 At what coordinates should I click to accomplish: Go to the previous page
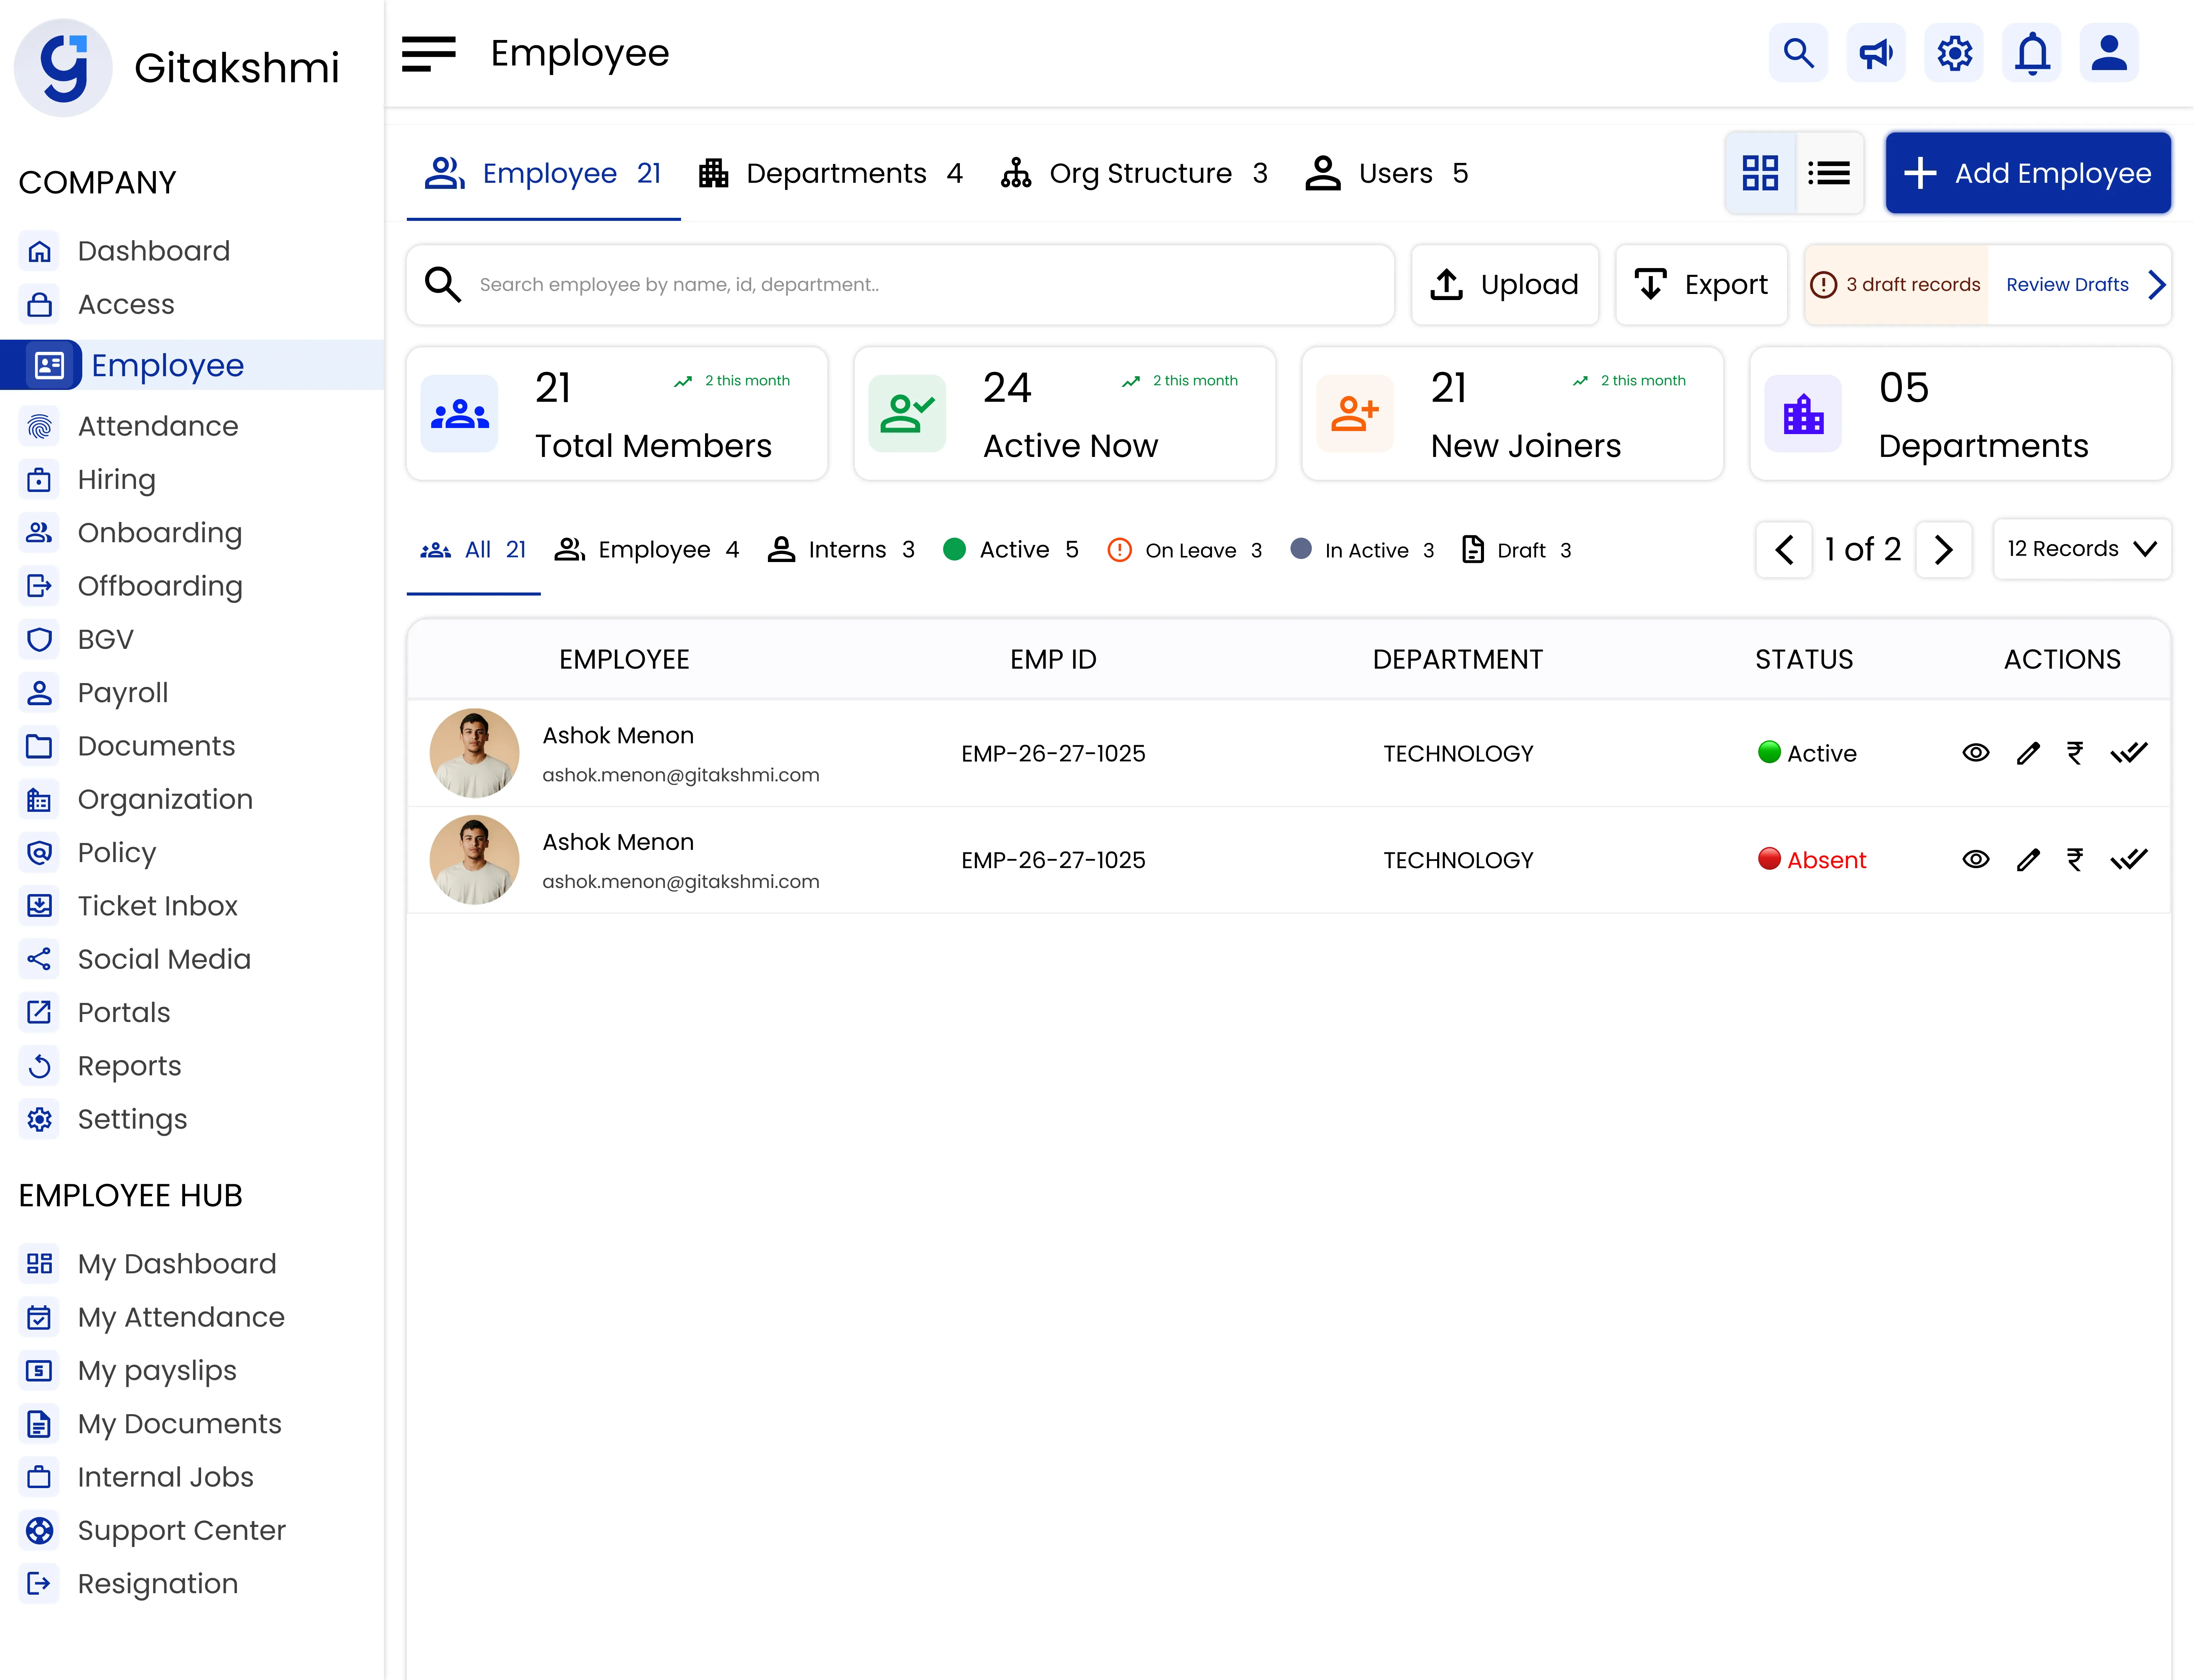click(x=1784, y=550)
